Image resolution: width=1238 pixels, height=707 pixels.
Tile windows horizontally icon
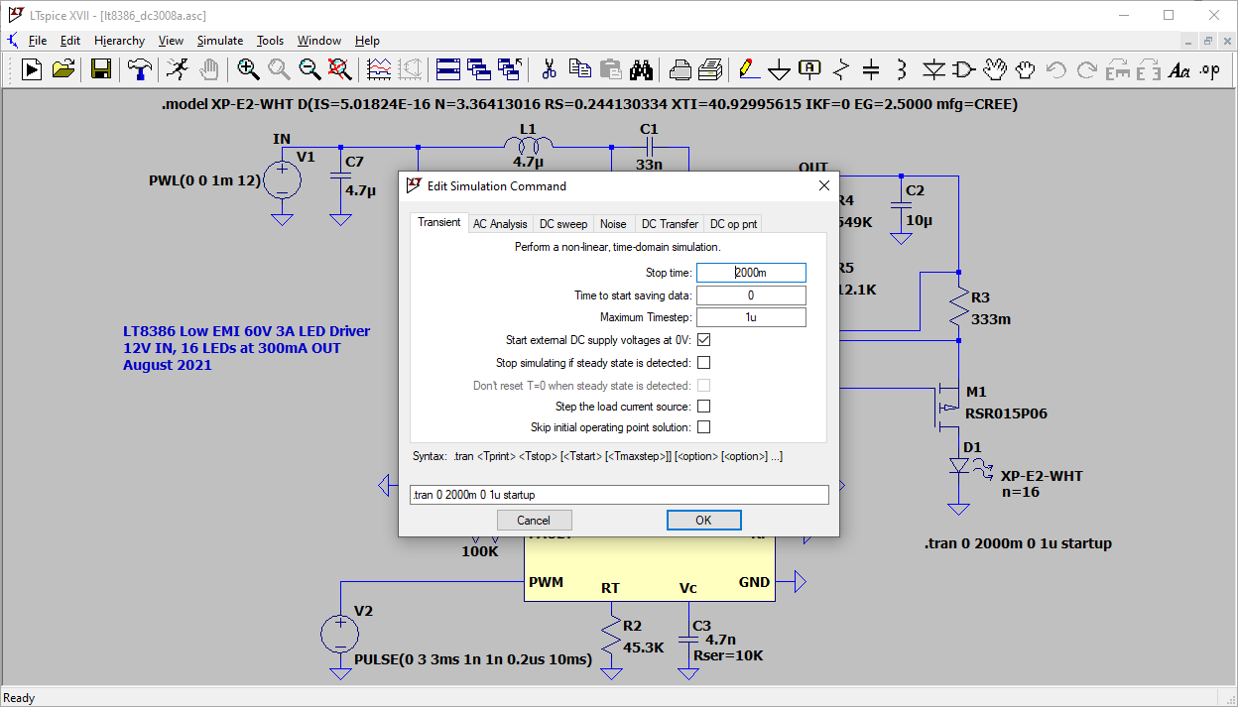pyautogui.click(x=448, y=68)
